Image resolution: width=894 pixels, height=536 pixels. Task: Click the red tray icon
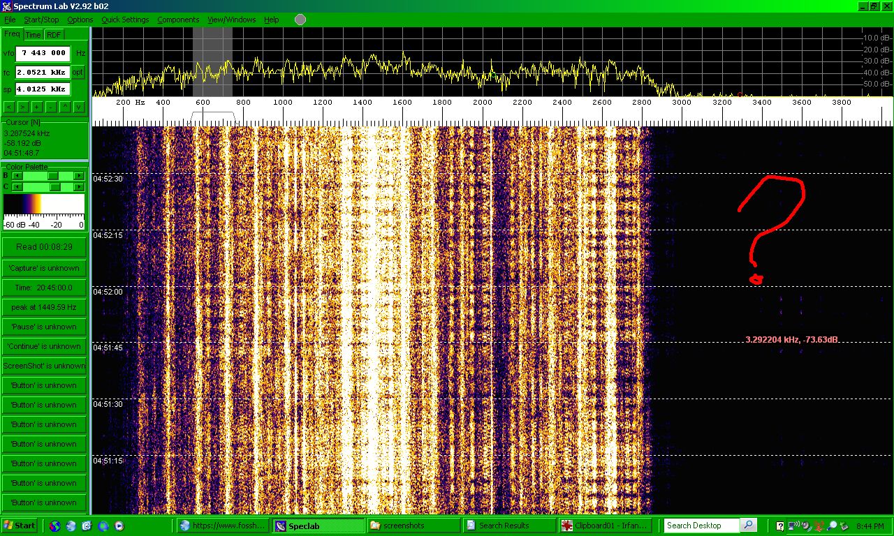click(819, 526)
